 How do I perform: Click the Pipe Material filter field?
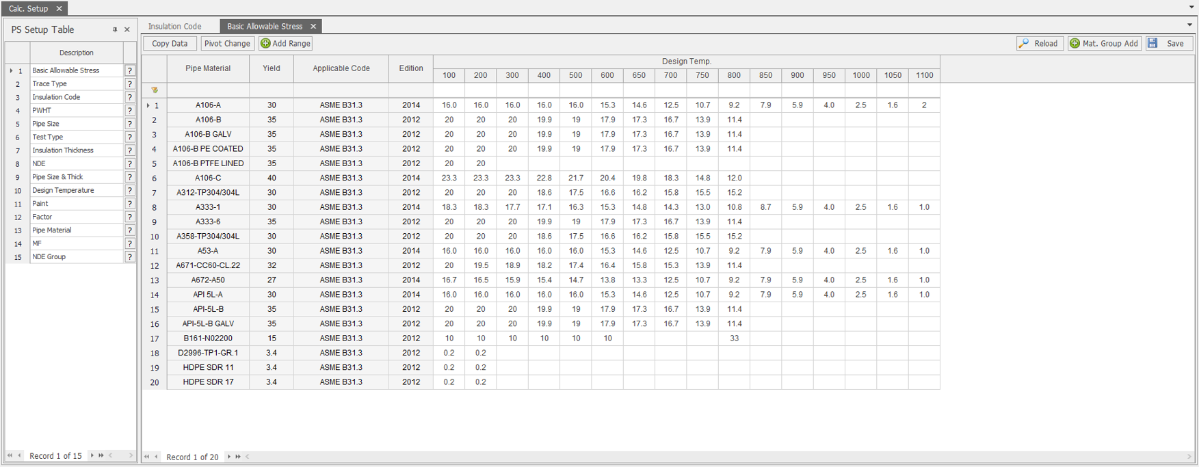[208, 90]
